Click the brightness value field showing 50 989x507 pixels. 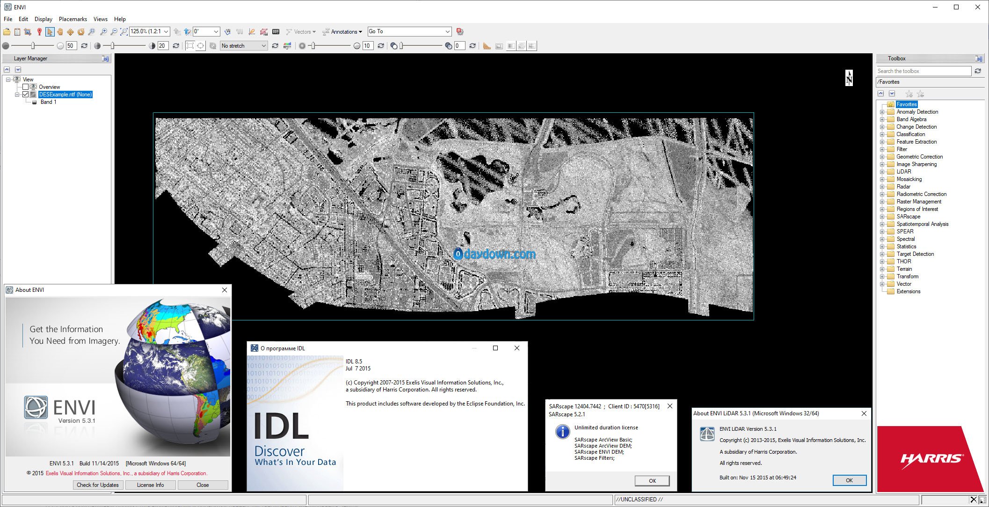71,46
